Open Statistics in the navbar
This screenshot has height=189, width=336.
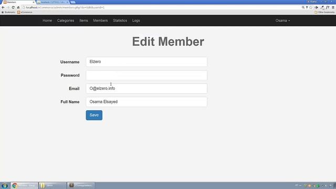coord(120,20)
